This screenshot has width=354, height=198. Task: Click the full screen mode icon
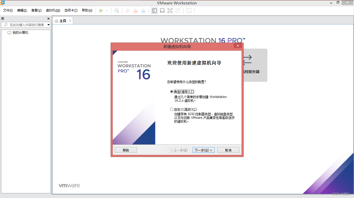(x=170, y=11)
